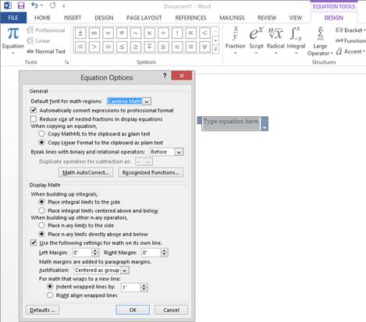Insert the infinity symbol
Viewport: 366px width, 322px height.
tap(94, 33)
